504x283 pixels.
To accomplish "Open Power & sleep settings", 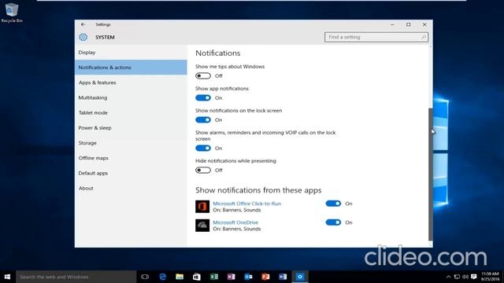I will (131, 127).
